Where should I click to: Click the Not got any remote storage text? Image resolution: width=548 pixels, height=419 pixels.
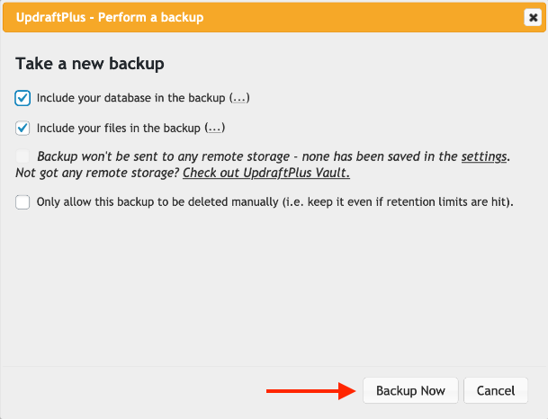(x=97, y=173)
